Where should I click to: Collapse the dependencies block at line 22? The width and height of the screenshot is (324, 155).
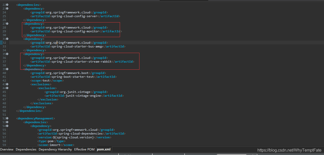tap(7, 5)
